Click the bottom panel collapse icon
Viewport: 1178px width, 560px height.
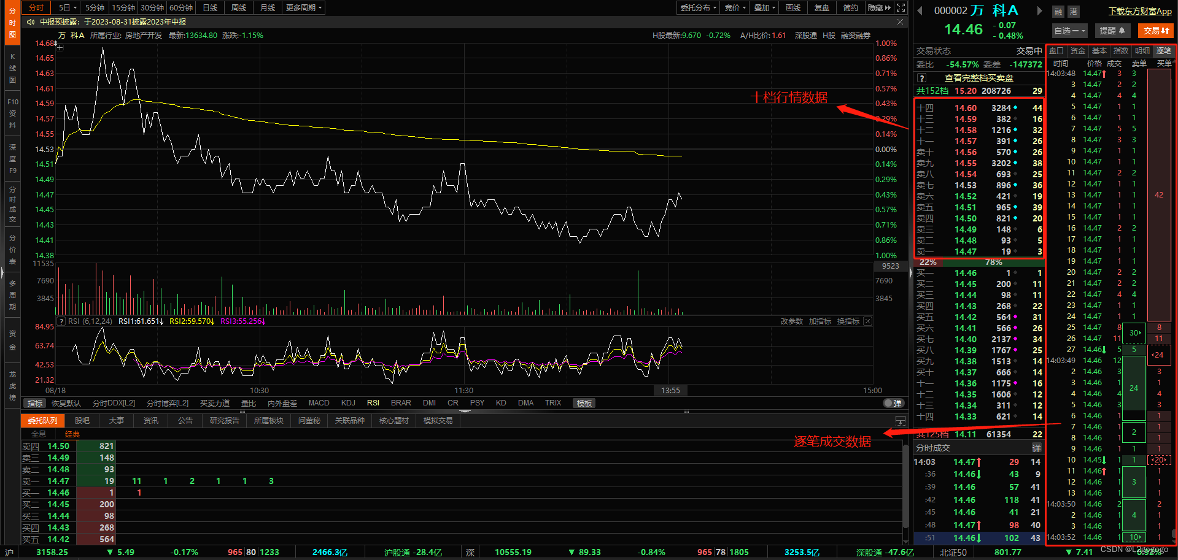point(900,421)
